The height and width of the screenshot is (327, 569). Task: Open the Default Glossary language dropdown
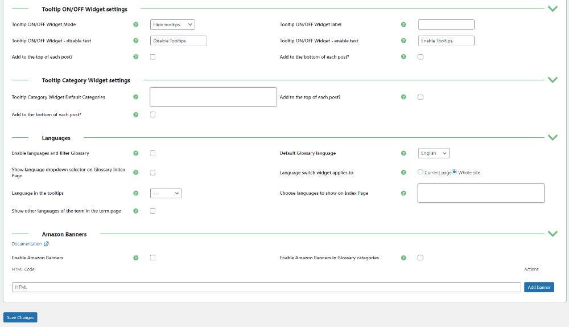tap(434, 153)
